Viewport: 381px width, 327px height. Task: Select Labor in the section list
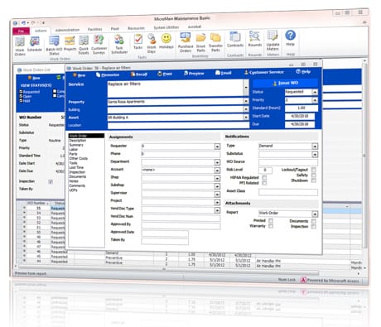click(x=73, y=149)
